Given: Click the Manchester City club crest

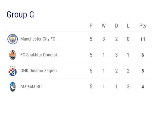Looking at the screenshot, I should (x=12, y=39).
